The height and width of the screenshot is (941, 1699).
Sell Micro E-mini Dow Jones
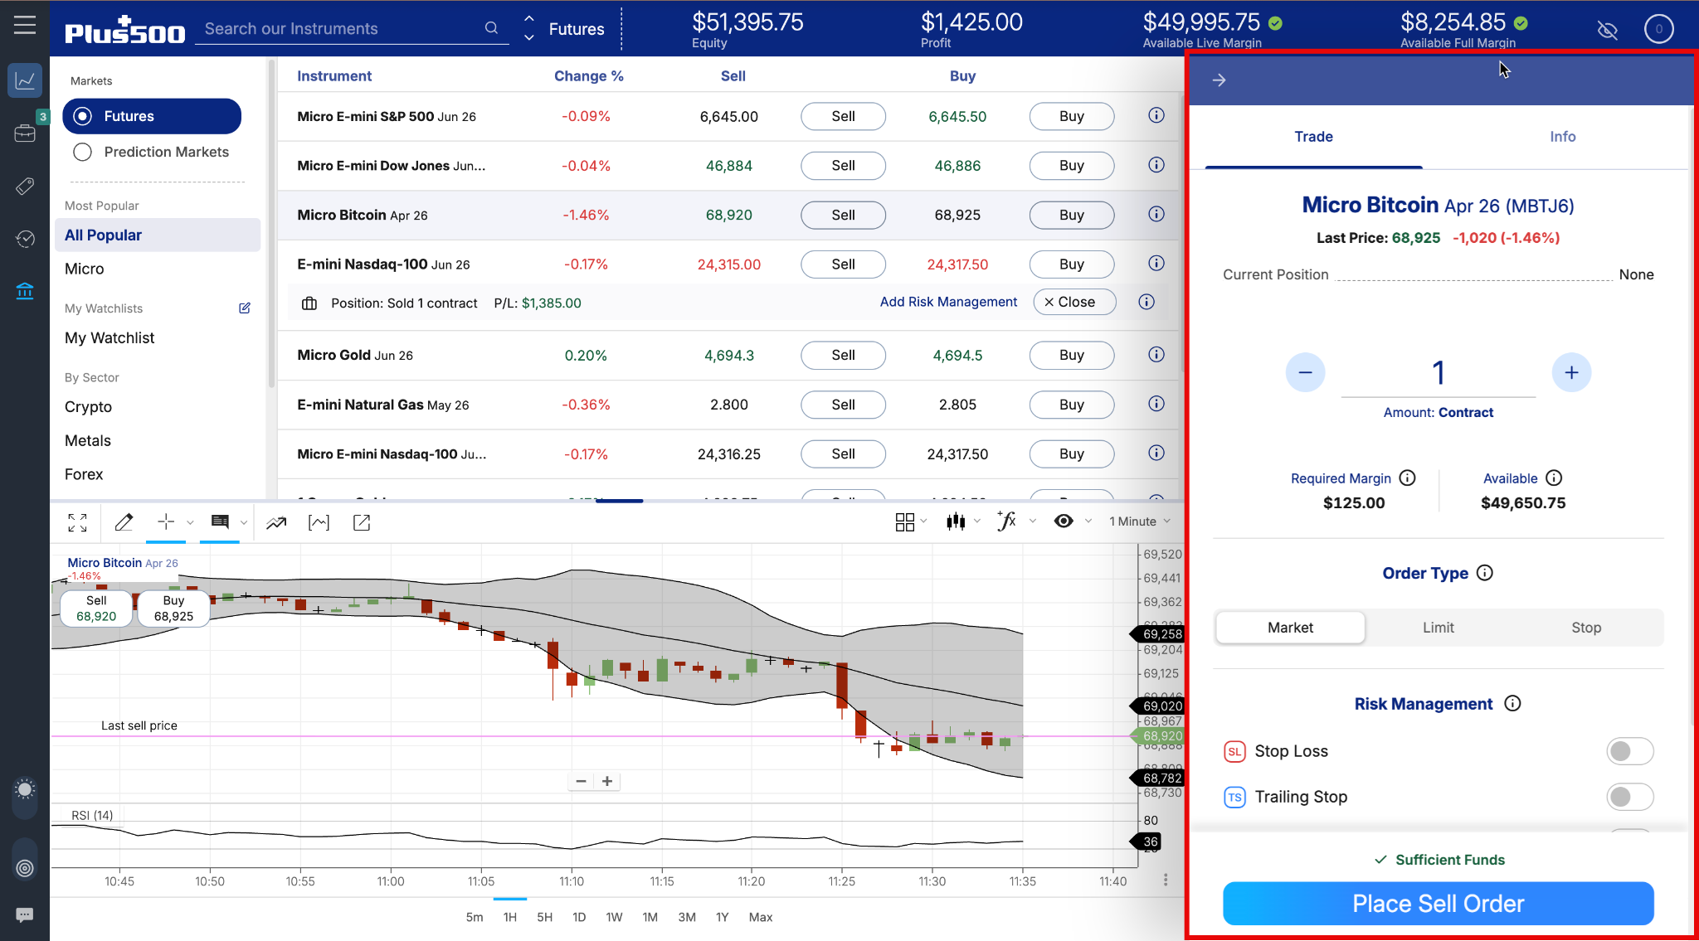[843, 165]
